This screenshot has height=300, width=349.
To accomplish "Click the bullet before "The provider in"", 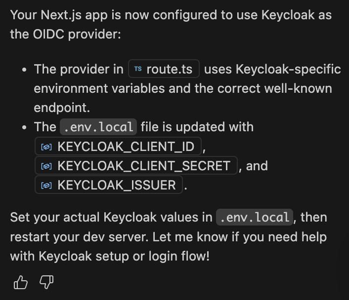I will pos(24,70).
